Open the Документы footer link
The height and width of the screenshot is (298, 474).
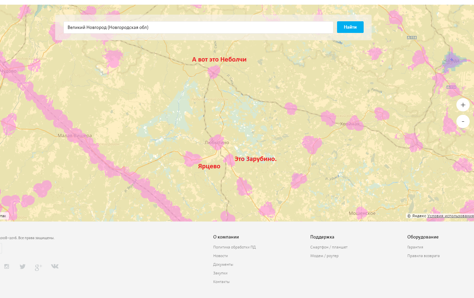pos(223,264)
